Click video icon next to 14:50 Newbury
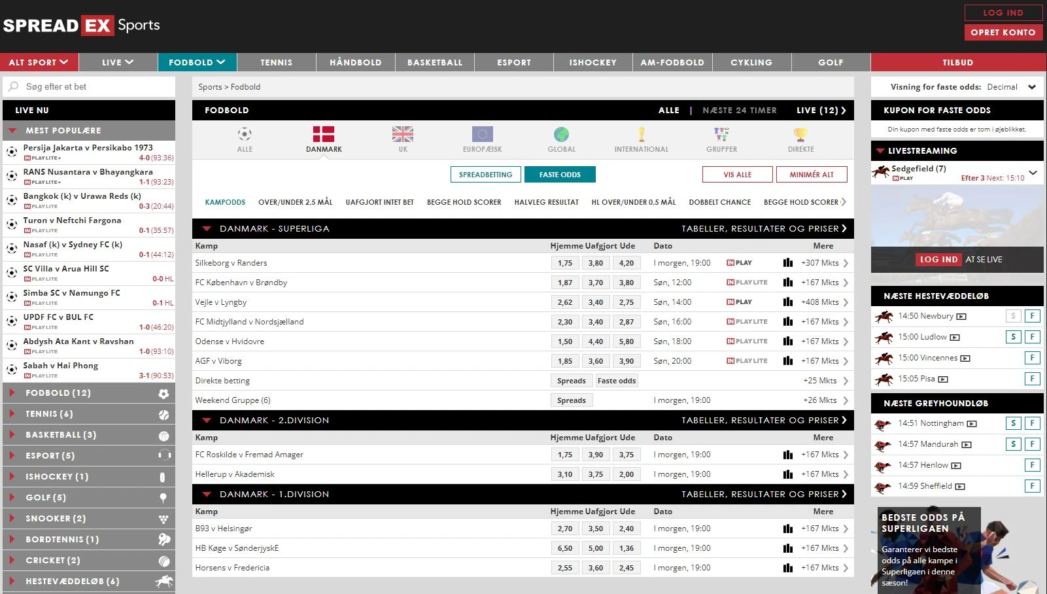This screenshot has height=594, width=1047. [x=961, y=317]
